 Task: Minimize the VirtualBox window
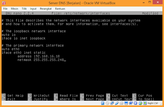pos(143,2)
